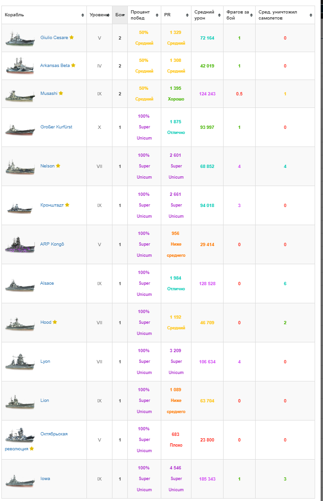The image size is (323, 501).
Task: Sort by Сред. уничтожил самолетов arrows
Action: pos(311,15)
